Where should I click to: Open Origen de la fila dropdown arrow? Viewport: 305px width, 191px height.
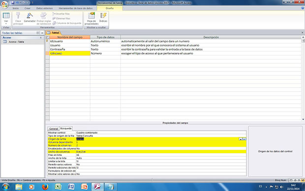point(241,139)
